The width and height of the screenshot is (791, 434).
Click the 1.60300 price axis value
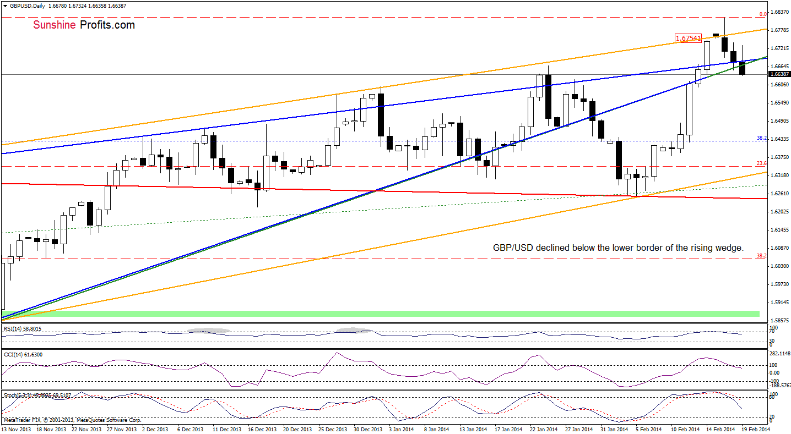pos(780,266)
